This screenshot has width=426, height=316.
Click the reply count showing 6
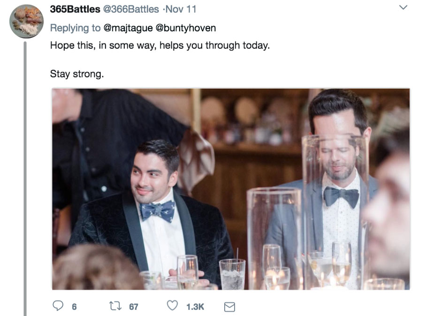pos(74,307)
